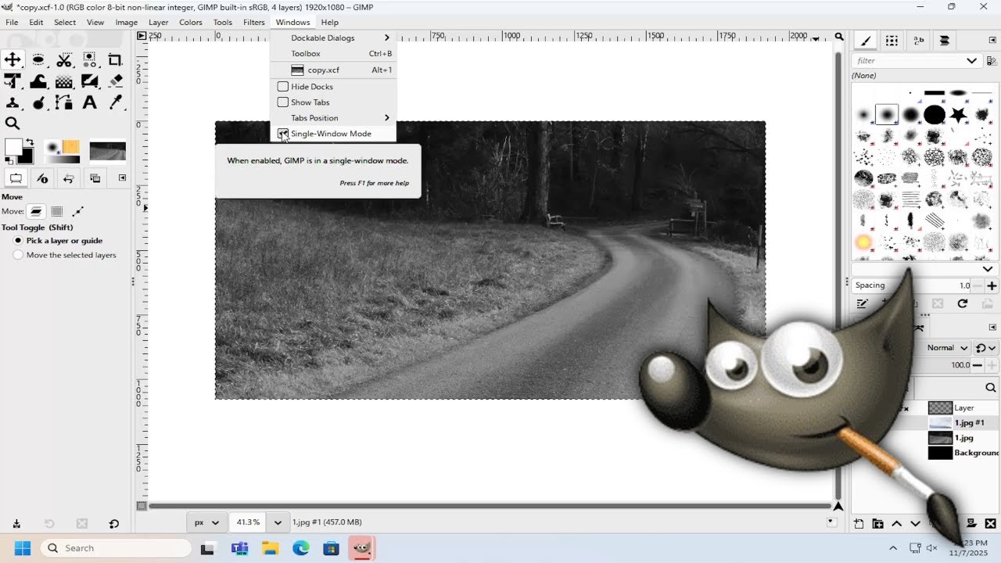Open the Document History tab
The height and width of the screenshot is (563, 1001).
coord(945,41)
